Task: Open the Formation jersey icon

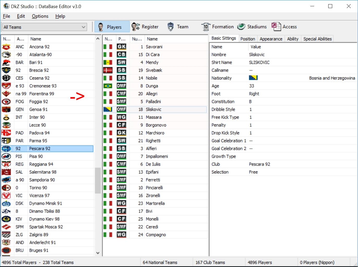Action: coord(206,27)
